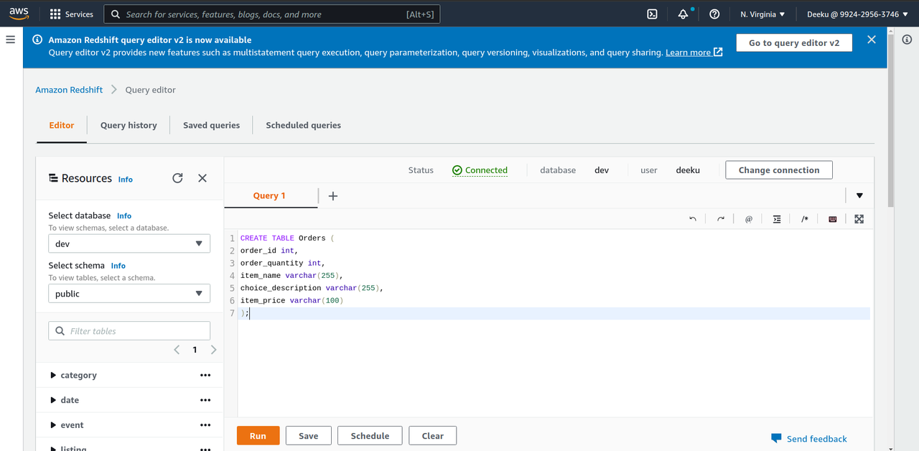Click Amazon Redshift breadcrumb

[69, 90]
